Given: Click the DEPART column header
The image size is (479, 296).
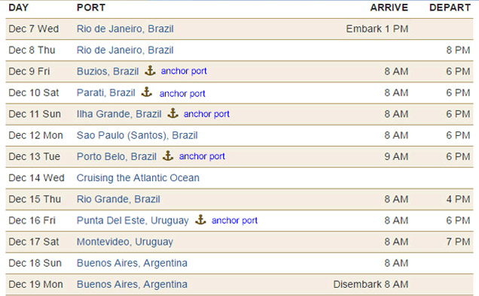Looking at the screenshot, I should tap(450, 8).
